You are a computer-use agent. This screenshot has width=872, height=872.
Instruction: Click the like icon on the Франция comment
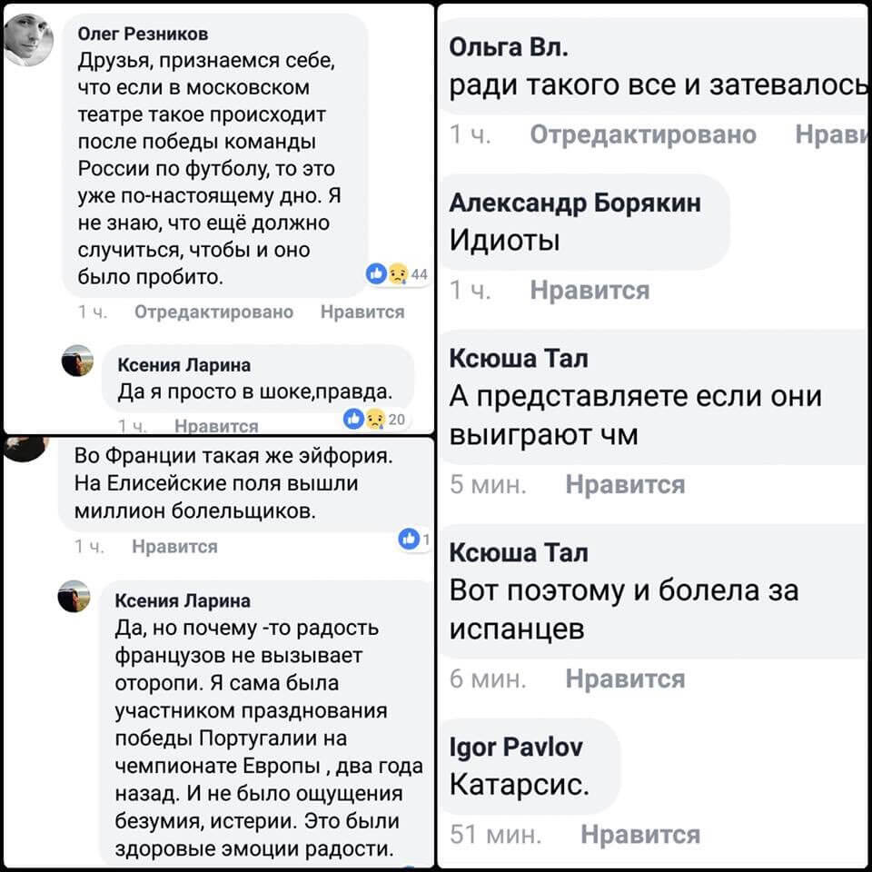408,540
